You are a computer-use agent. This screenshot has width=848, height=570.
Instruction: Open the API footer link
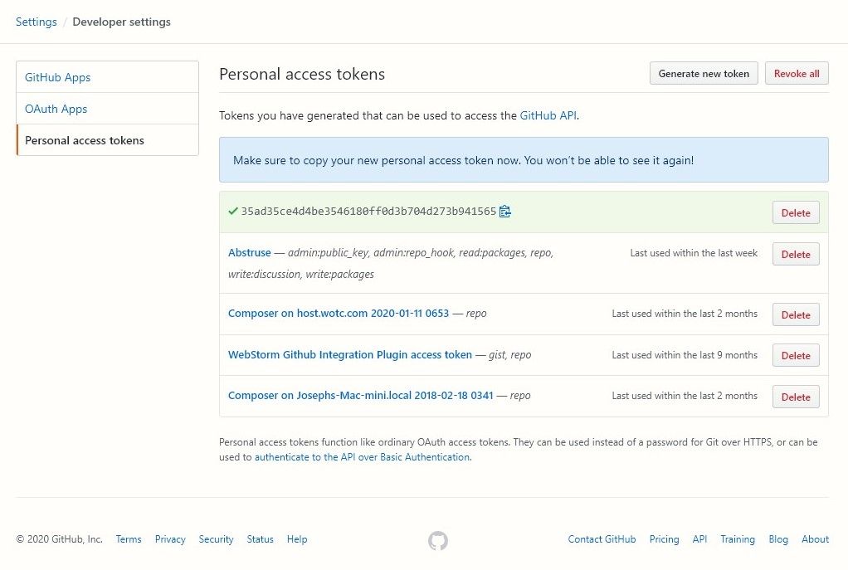pyautogui.click(x=699, y=539)
